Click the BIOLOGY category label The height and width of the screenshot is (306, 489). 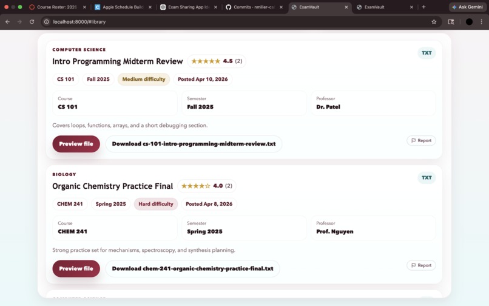(x=64, y=174)
